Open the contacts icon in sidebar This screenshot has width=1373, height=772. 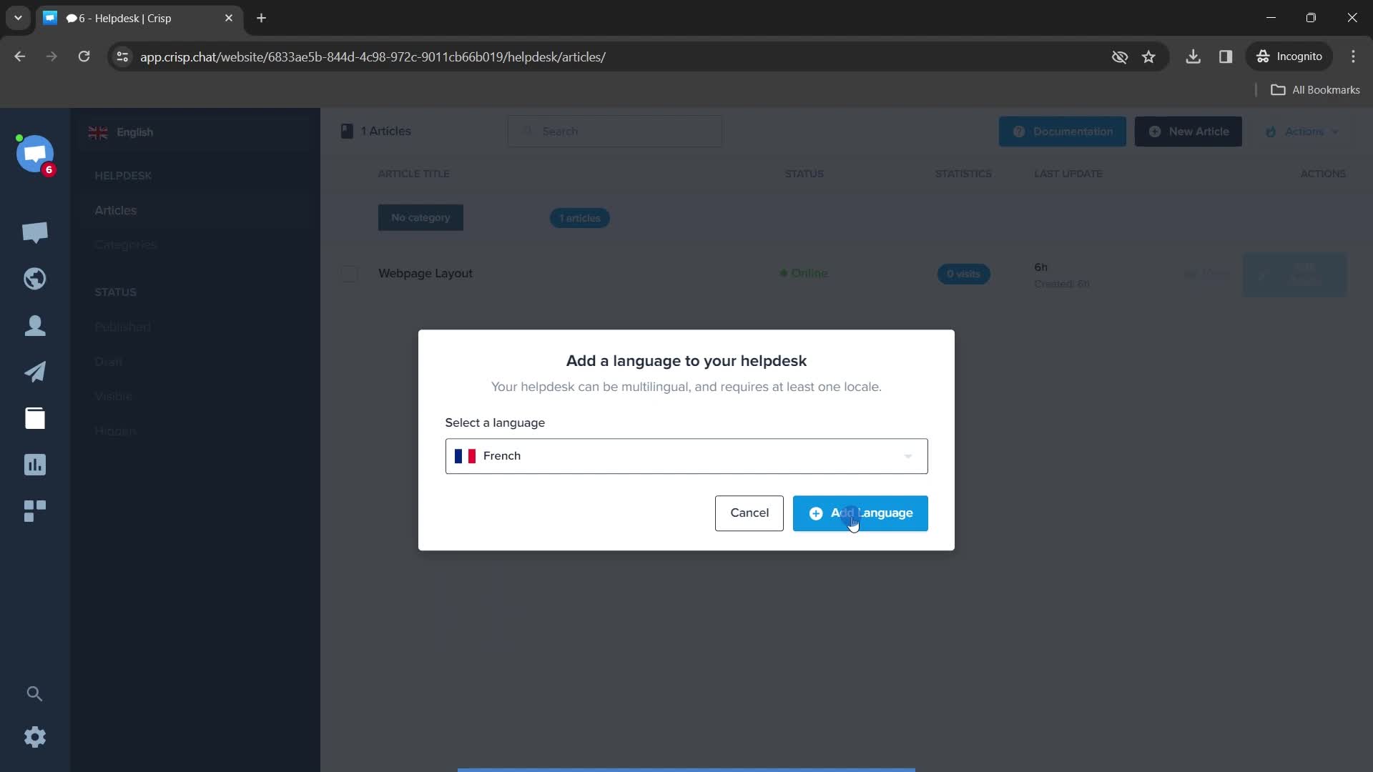pyautogui.click(x=35, y=325)
